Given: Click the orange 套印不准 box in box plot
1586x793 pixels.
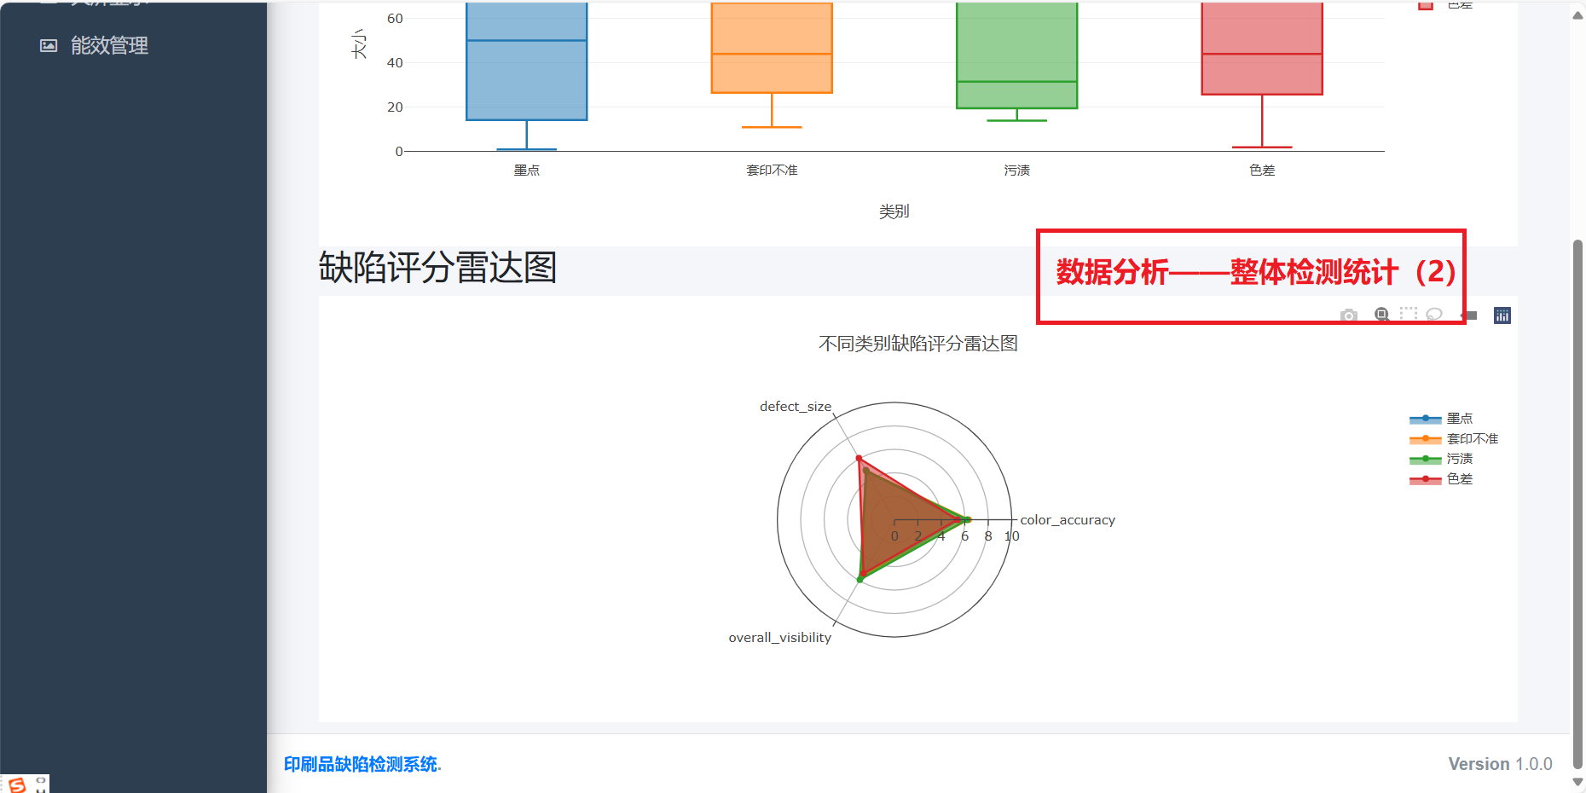Looking at the screenshot, I should tap(772, 48).
